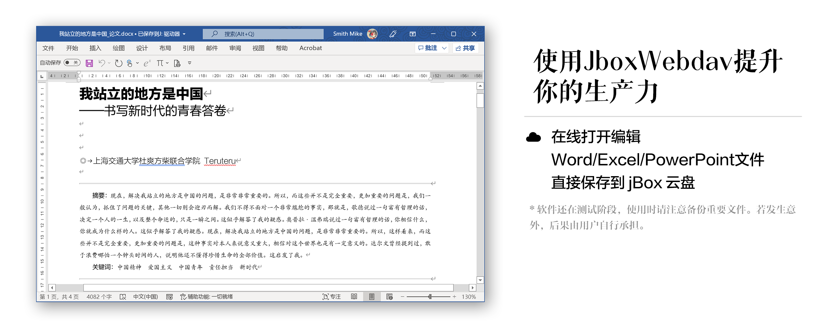Click the first-line indent ruler marker
The width and height of the screenshot is (821, 328).
pyautogui.click(x=79, y=73)
